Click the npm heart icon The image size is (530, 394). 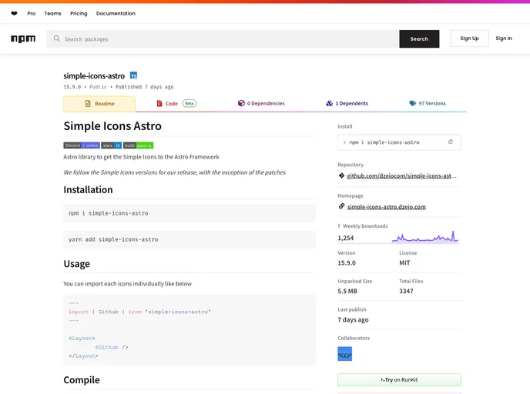[x=14, y=13]
